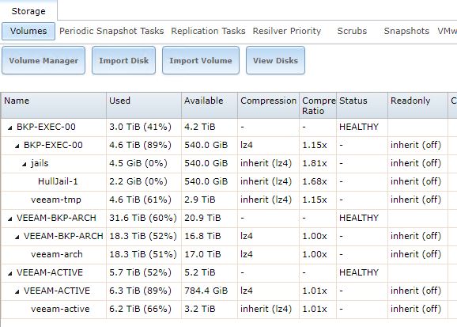Collapse the top-level BKP-EXEC-00 volume
Image resolution: width=457 pixels, height=327 pixels.
pos(10,127)
